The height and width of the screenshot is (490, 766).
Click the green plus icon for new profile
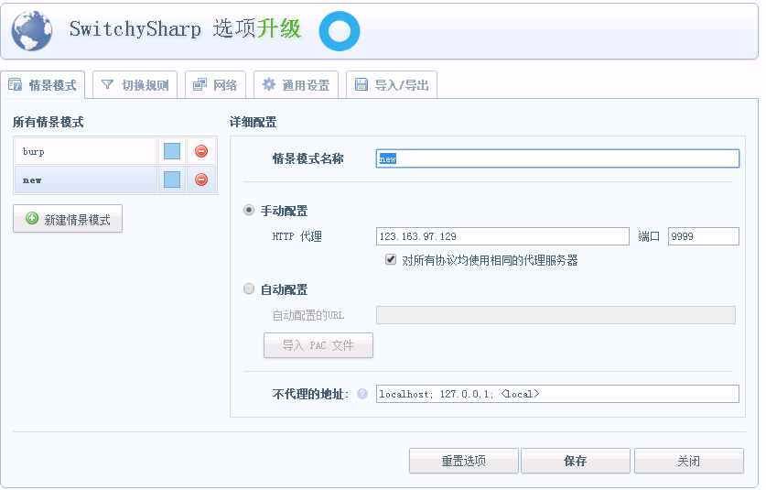click(x=32, y=220)
